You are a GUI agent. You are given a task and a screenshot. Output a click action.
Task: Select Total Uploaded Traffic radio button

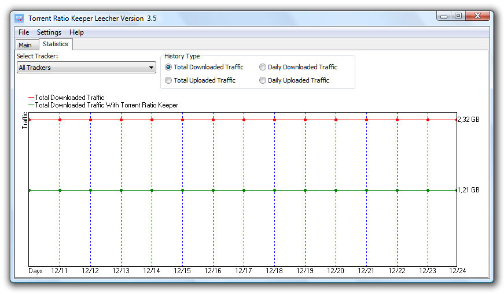pyautogui.click(x=200, y=80)
